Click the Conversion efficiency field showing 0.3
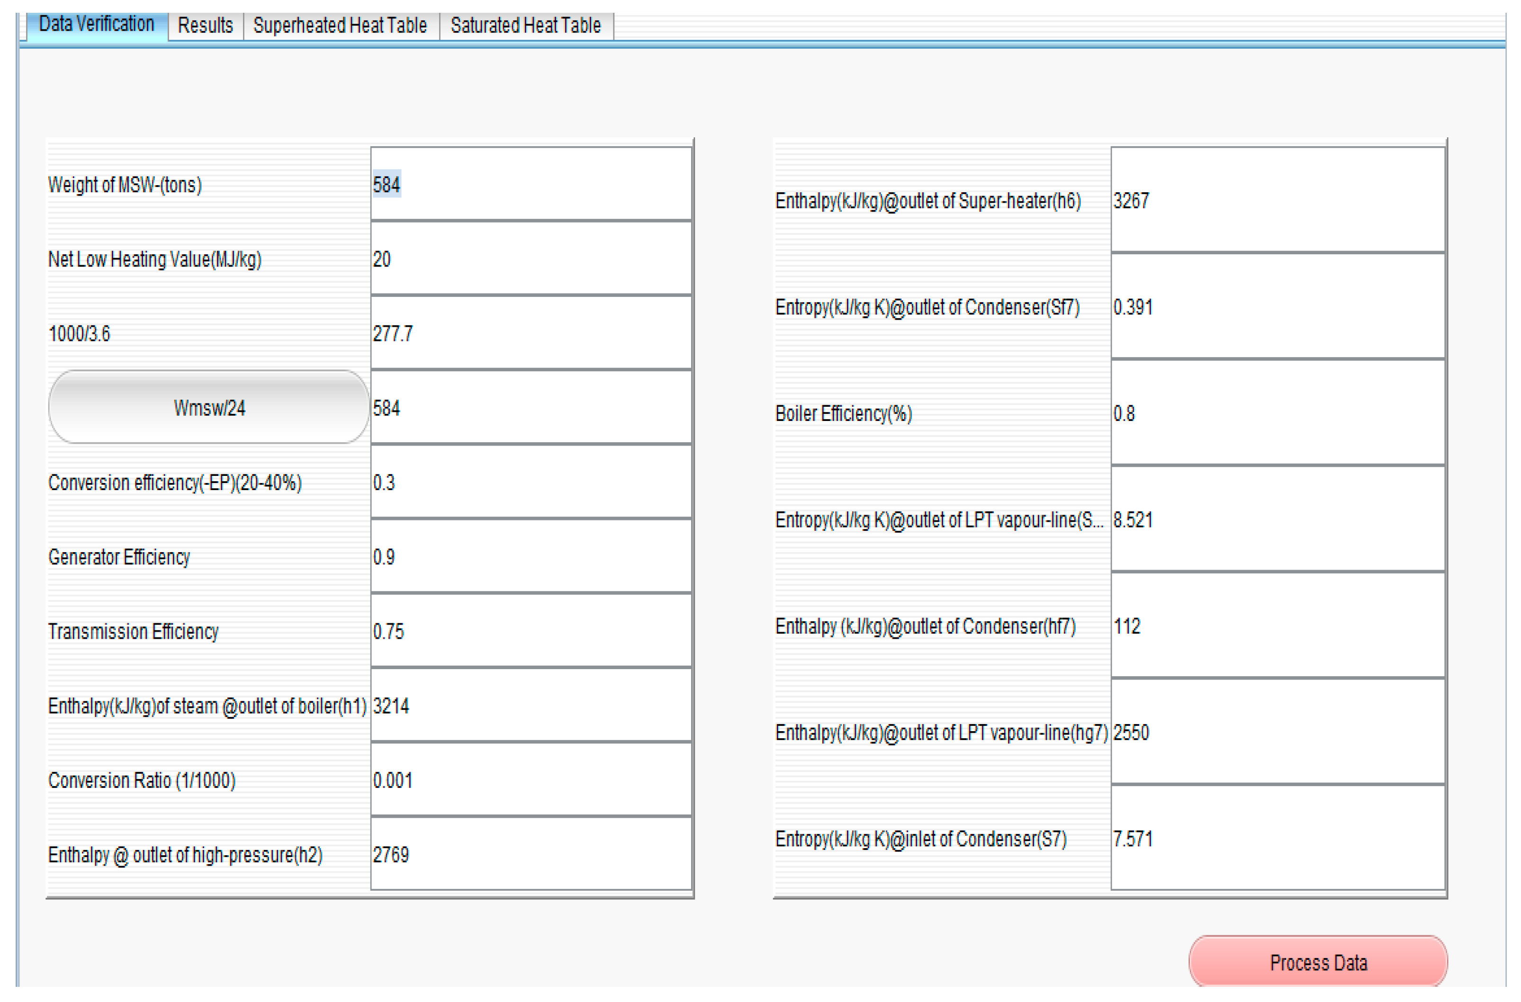Viewport: 1521px width, 1002px height. click(531, 483)
